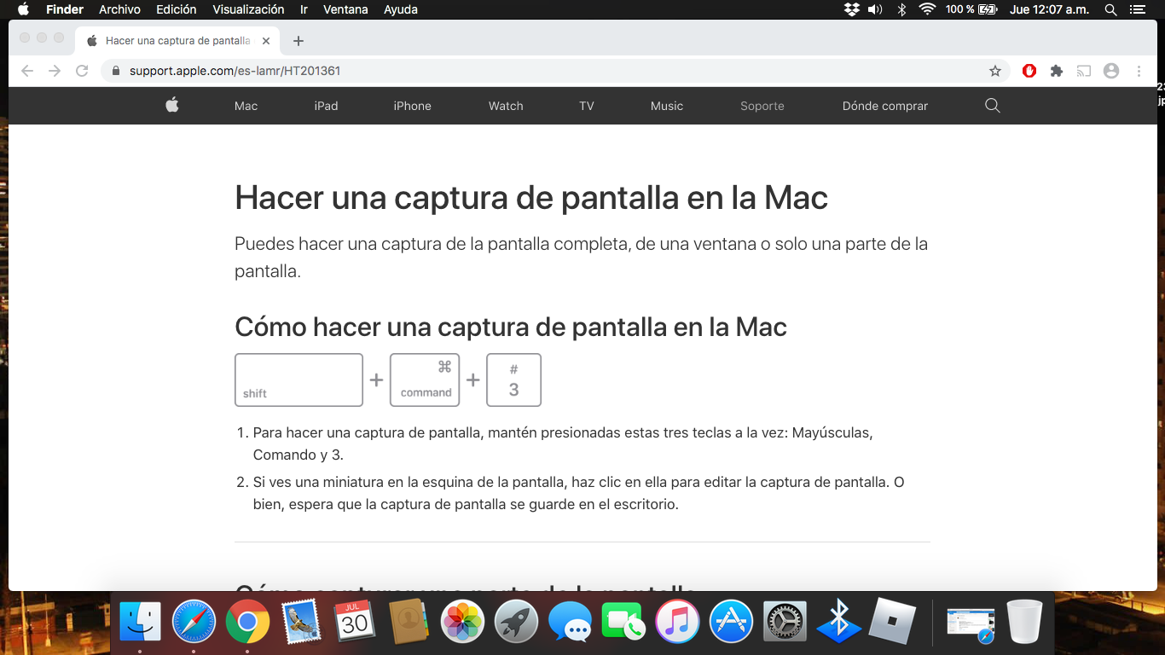
Task: Launch Finder from the Dock
Action: (140, 622)
